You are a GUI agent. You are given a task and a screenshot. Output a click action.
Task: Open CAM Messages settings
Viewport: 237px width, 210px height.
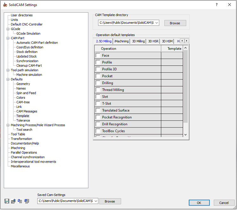(x=27, y=111)
